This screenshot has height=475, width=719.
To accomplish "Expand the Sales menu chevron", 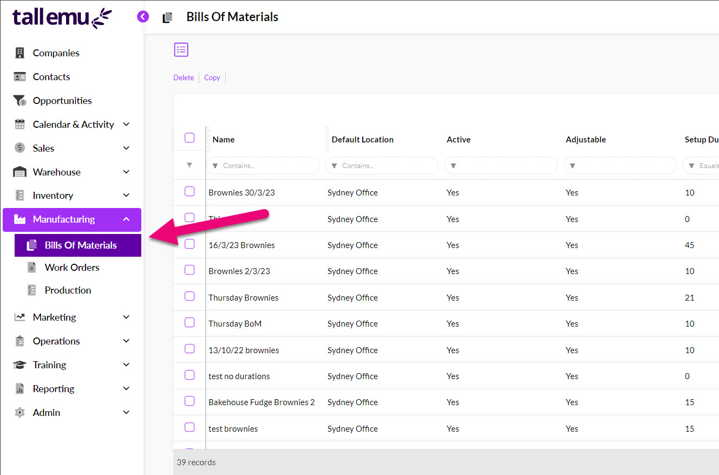I will 126,148.
